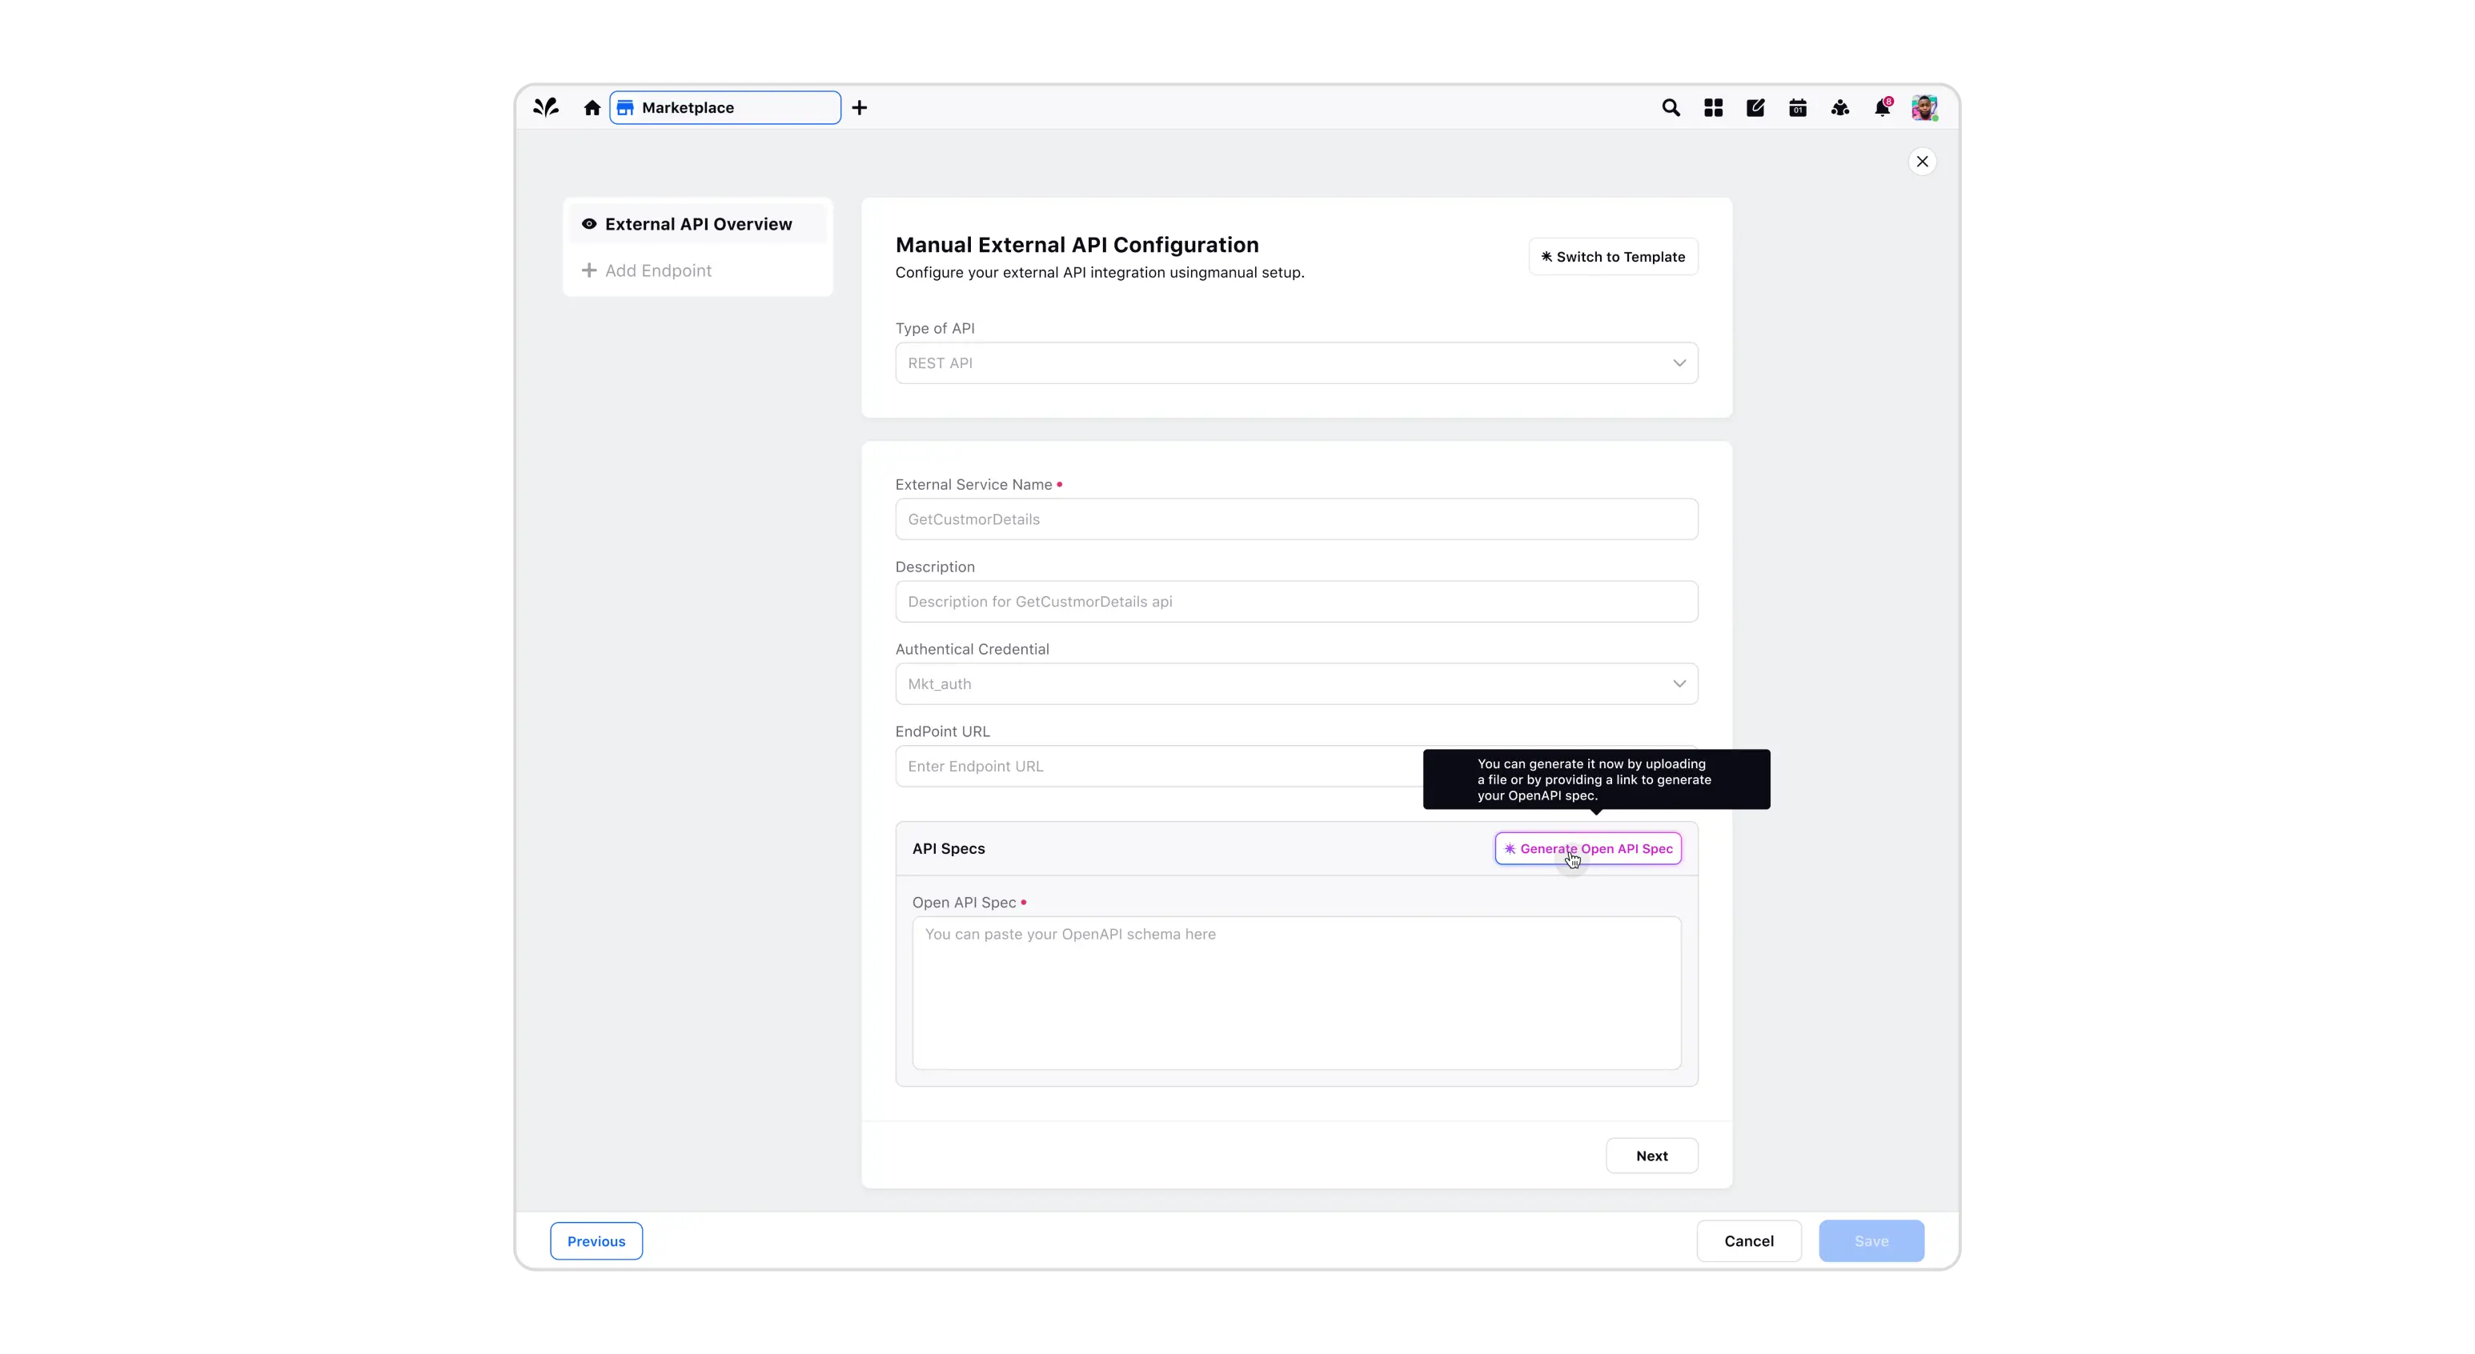
Task: Open the calendar icon
Action: [1798, 107]
